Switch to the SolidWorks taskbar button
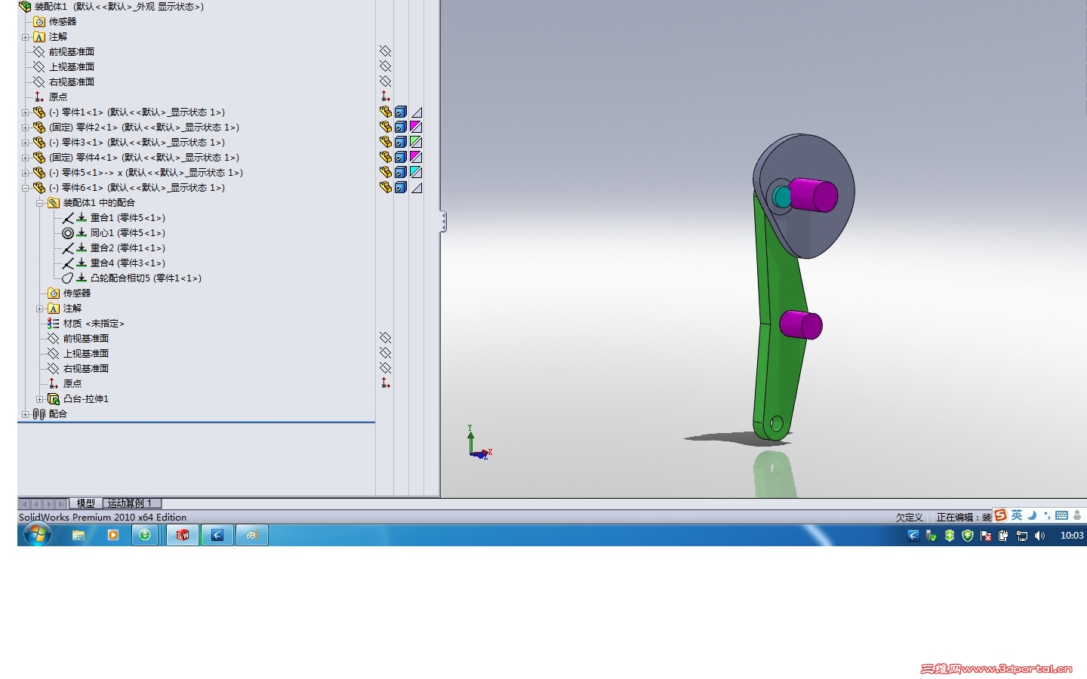Image resolution: width=1087 pixels, height=679 pixels. (182, 535)
